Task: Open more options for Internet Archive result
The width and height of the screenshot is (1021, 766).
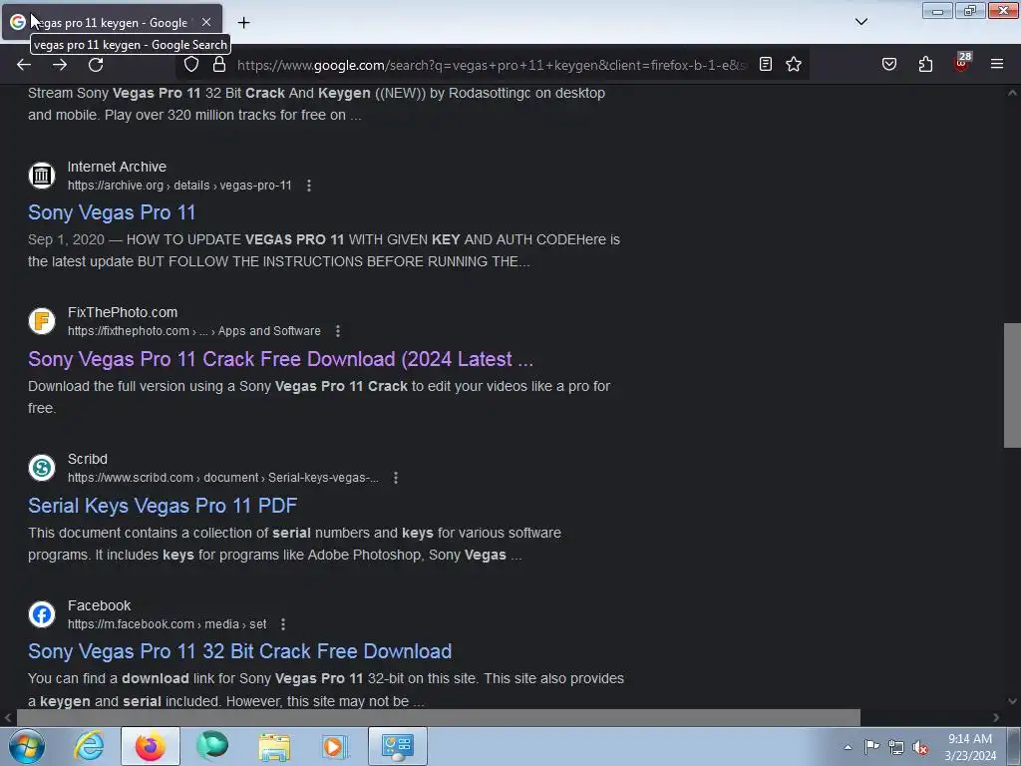Action: tap(309, 186)
